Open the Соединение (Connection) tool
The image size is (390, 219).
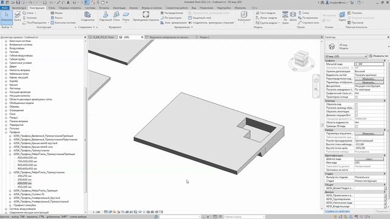click(x=88, y=16)
